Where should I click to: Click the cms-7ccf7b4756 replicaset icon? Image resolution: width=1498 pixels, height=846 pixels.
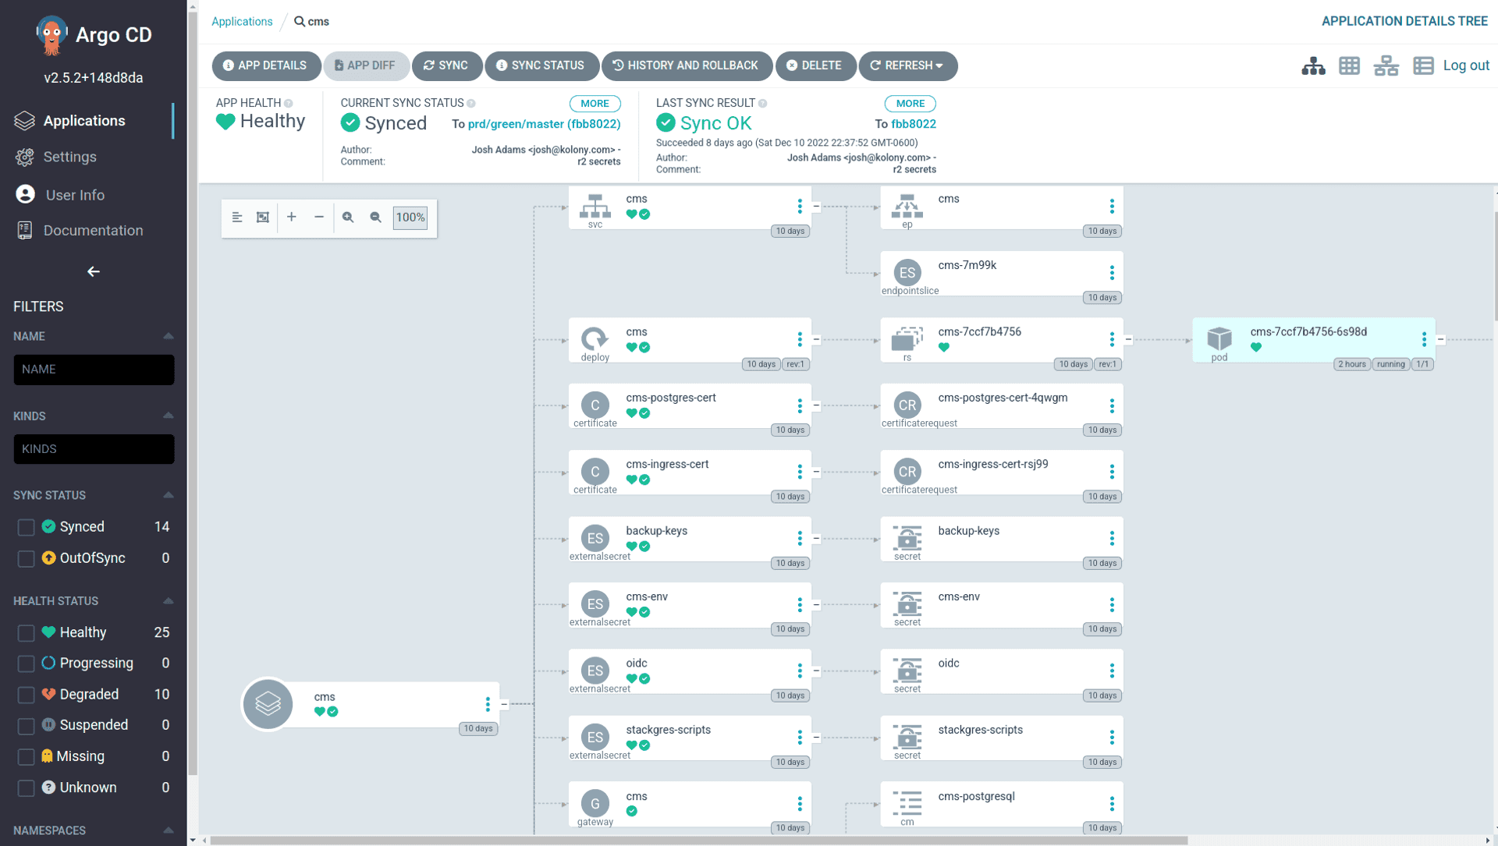907,339
